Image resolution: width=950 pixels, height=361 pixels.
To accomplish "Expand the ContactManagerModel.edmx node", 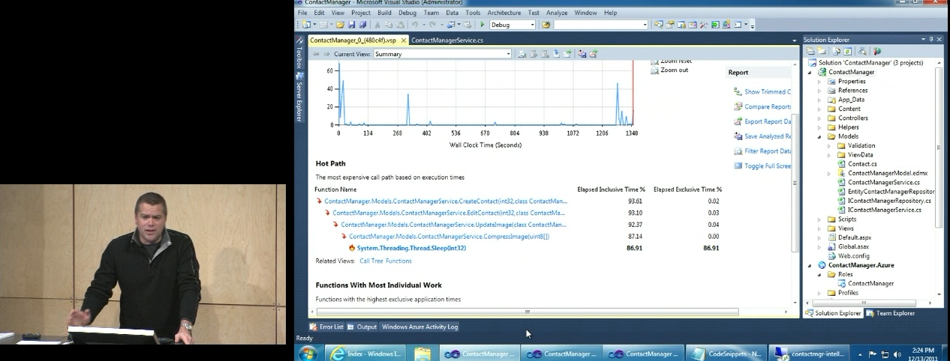I will (829, 173).
